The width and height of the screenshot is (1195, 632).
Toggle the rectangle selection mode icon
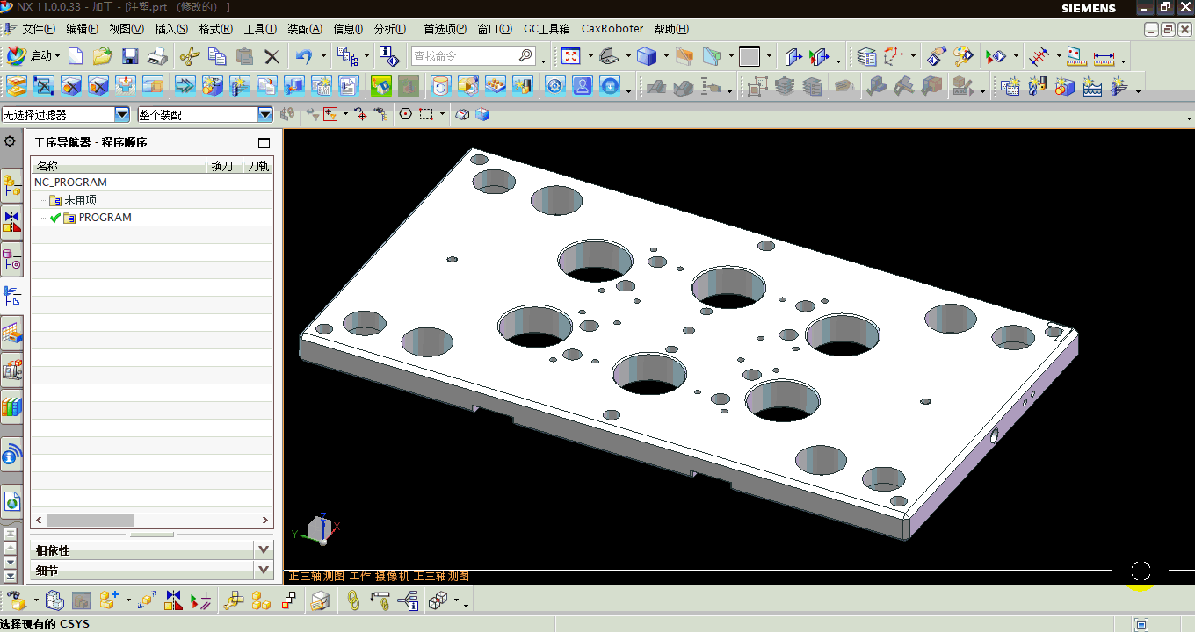pos(426,114)
